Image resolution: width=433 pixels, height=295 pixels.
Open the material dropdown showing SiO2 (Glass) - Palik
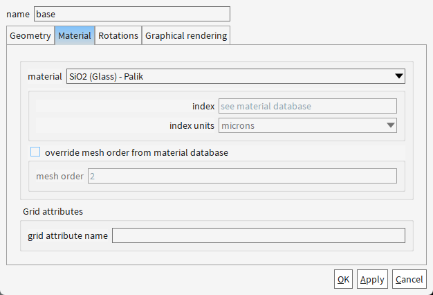coord(236,76)
